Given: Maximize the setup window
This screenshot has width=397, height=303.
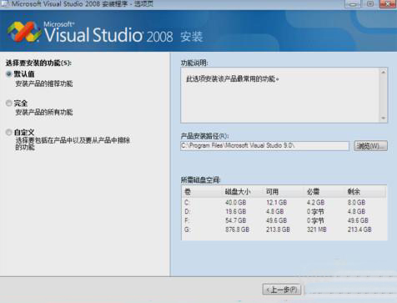Looking at the screenshot, I should coord(370,4).
